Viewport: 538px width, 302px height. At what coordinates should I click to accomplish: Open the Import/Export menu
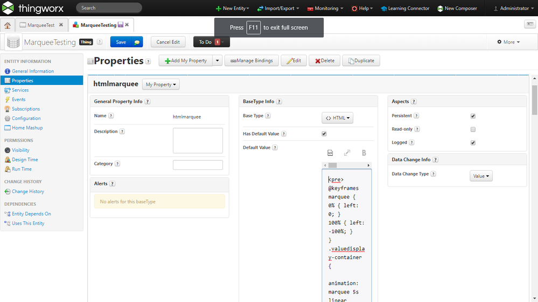click(278, 9)
